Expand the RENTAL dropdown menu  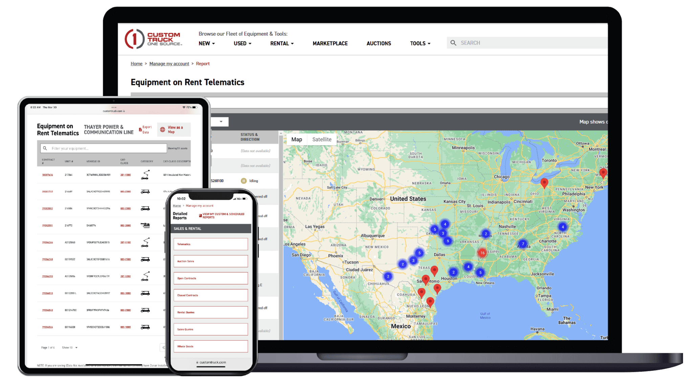pyautogui.click(x=282, y=43)
